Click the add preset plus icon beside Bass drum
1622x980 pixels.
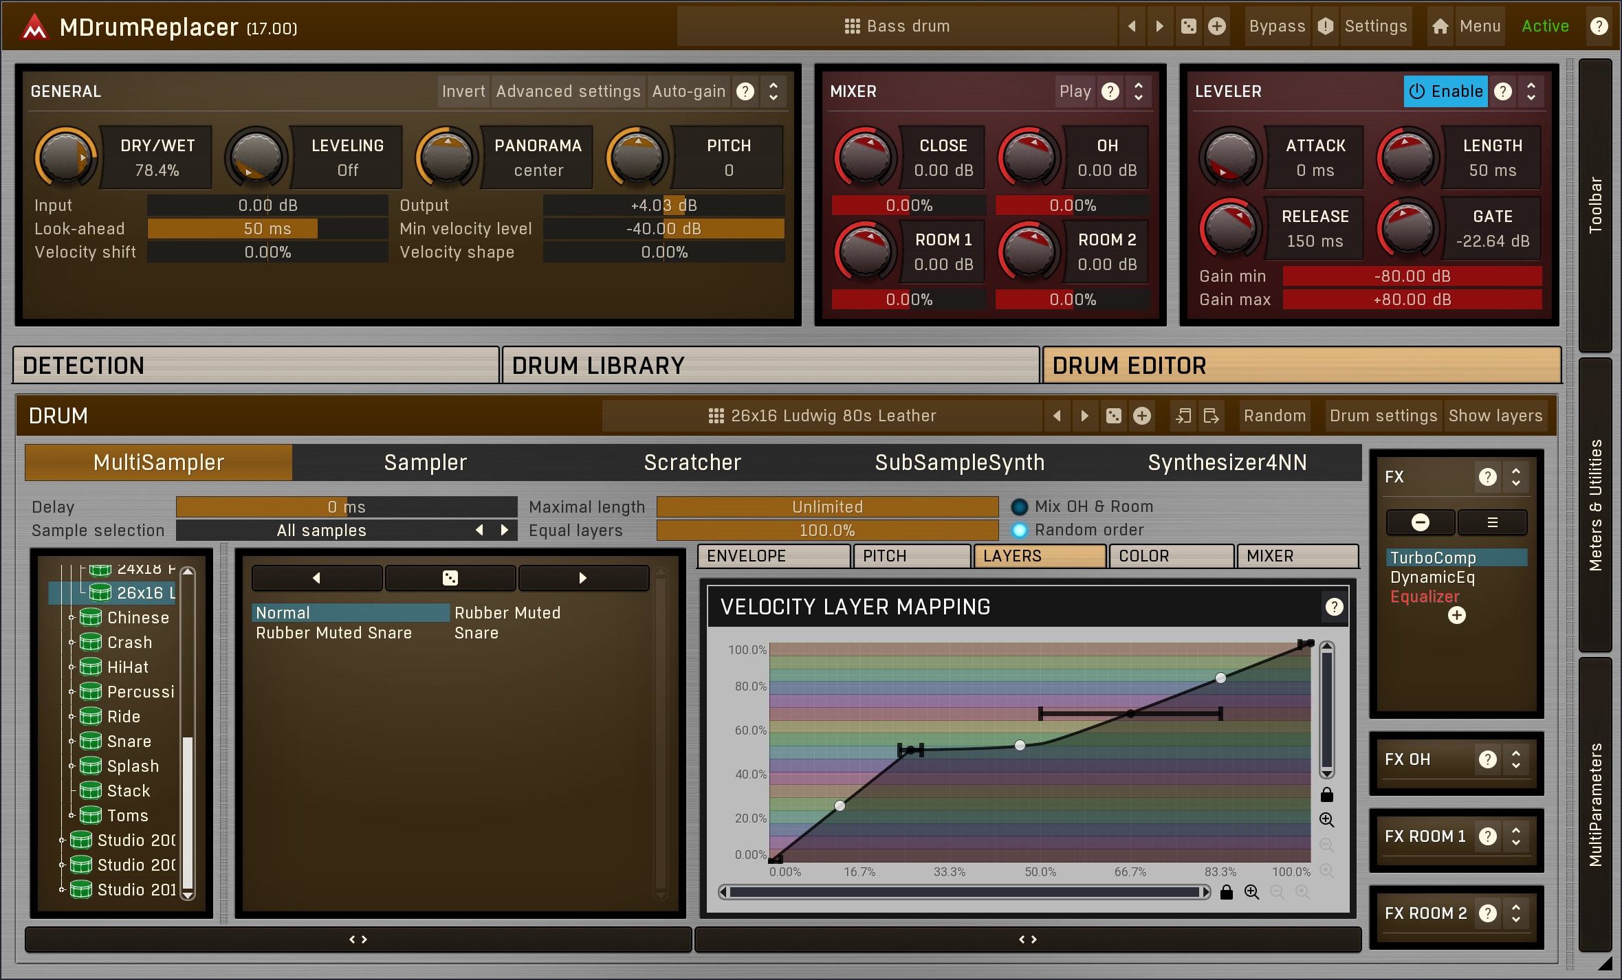pos(1217,26)
